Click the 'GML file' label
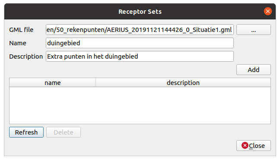Screen dimensions: 280x160 click(x=21, y=30)
